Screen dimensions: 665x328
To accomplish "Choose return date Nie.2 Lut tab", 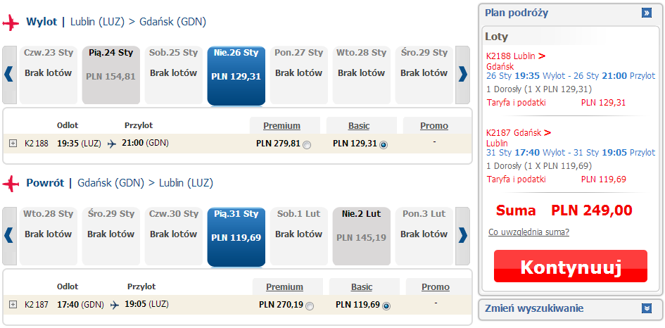I will pyautogui.click(x=361, y=236).
